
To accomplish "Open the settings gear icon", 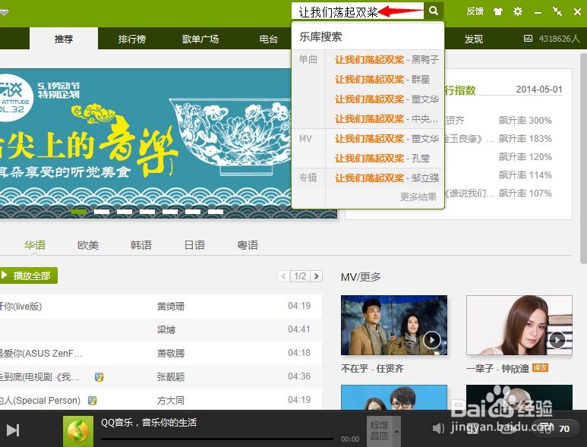I will [518, 11].
